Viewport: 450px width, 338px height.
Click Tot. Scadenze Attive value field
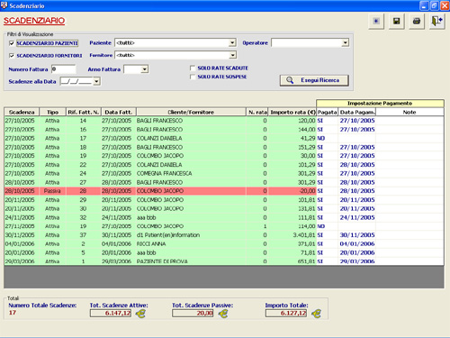click(x=111, y=314)
